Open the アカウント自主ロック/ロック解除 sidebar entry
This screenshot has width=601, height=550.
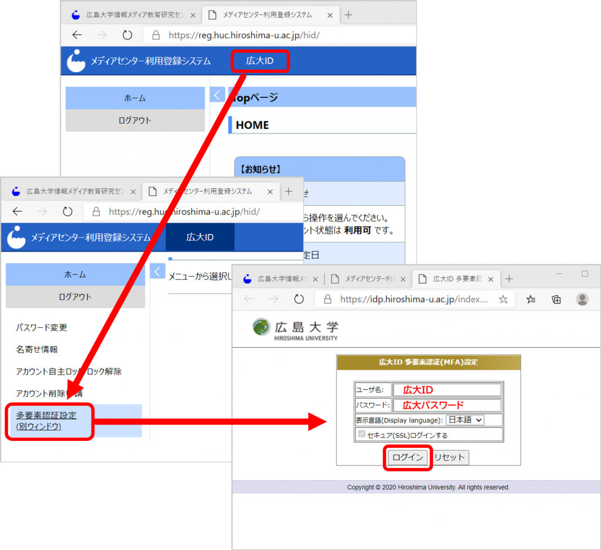click(69, 372)
